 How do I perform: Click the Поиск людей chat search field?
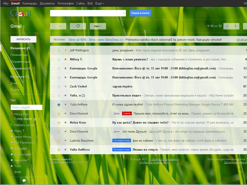[26, 107]
